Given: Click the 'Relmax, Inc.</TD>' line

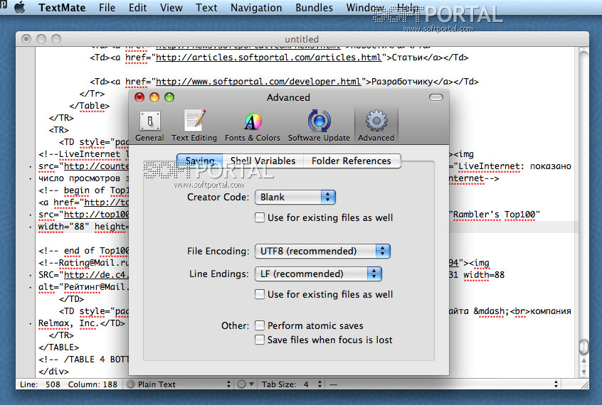Looking at the screenshot, I should 81,323.
